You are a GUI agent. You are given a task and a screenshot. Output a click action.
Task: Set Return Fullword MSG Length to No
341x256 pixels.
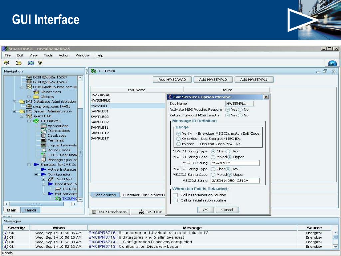[240, 115]
